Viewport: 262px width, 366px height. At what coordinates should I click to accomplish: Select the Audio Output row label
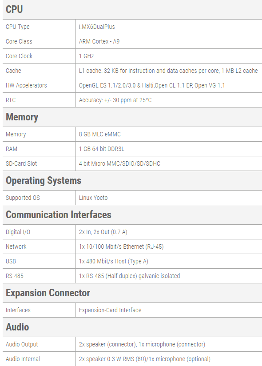click(x=22, y=344)
